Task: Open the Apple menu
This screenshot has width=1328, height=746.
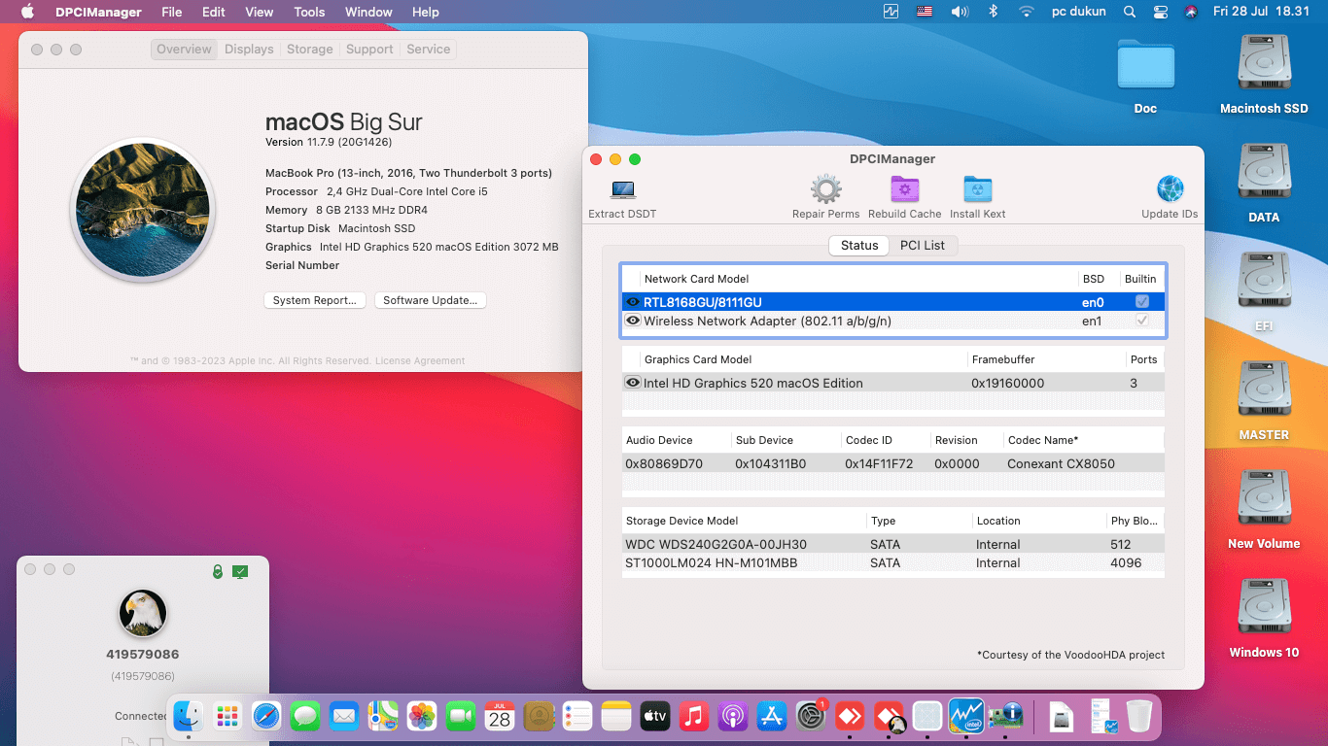Action: 27,12
